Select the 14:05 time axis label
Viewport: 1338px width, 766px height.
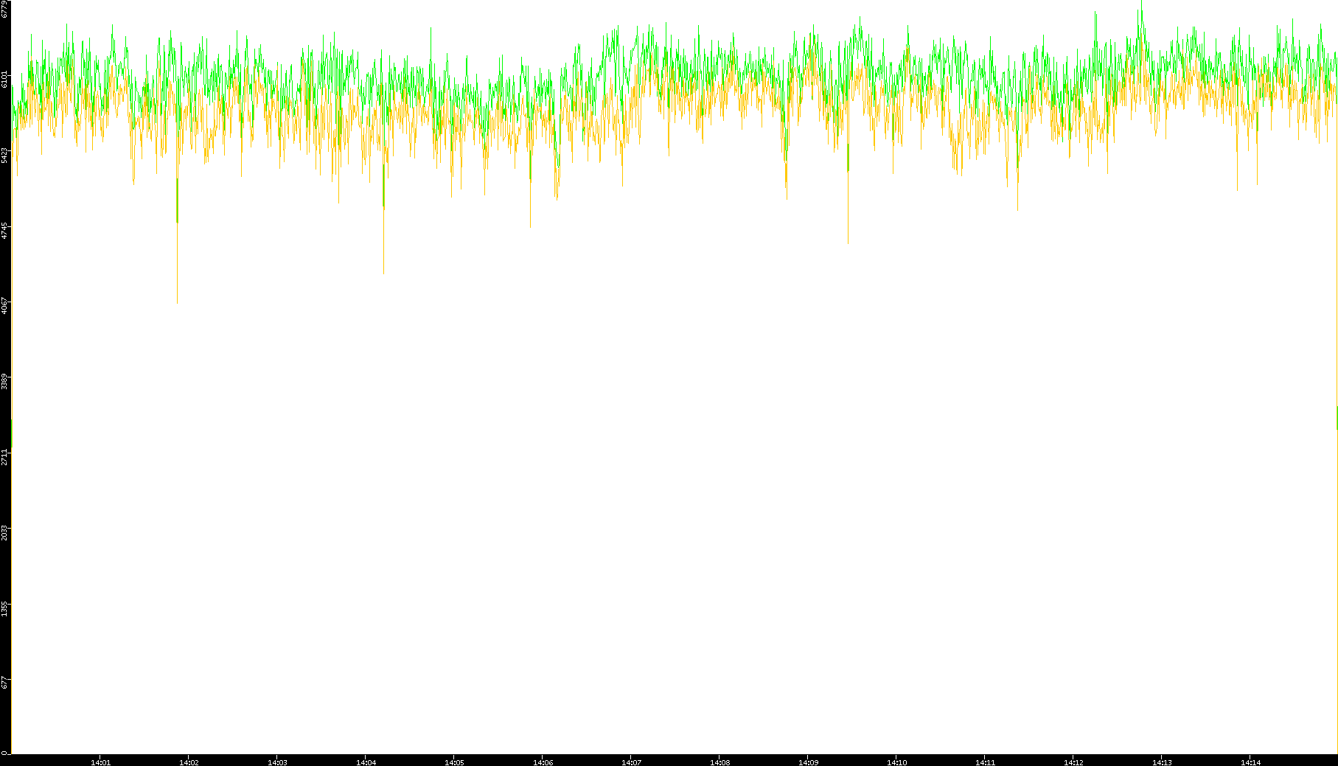point(454,762)
